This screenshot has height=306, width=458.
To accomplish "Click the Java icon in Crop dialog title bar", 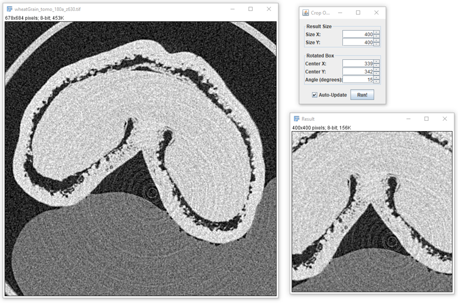I will 306,13.
